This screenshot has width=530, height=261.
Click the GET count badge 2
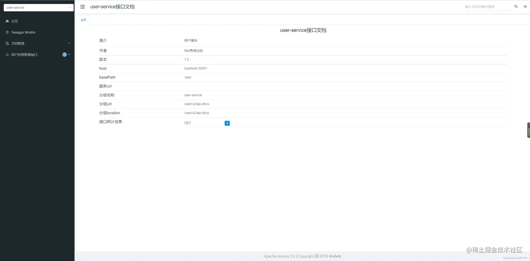[x=227, y=123]
